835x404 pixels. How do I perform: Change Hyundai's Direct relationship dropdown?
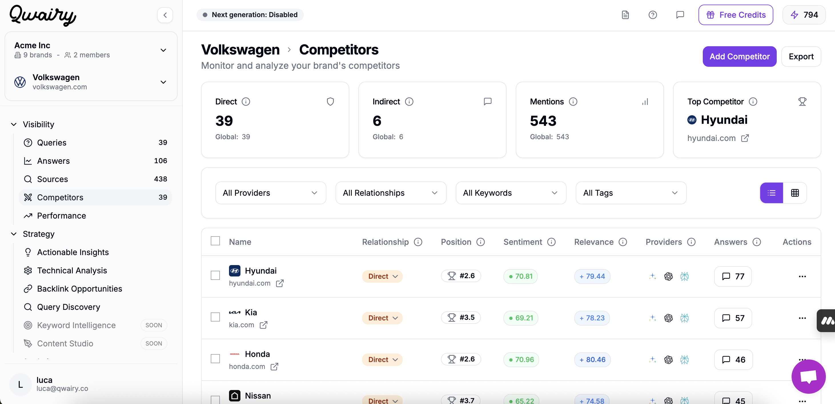click(382, 276)
